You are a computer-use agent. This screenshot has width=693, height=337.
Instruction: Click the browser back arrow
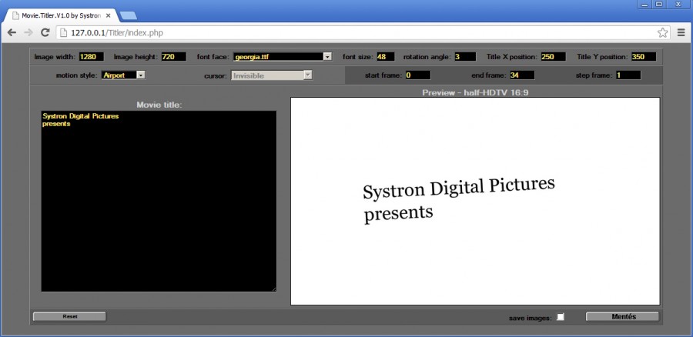[x=12, y=32]
